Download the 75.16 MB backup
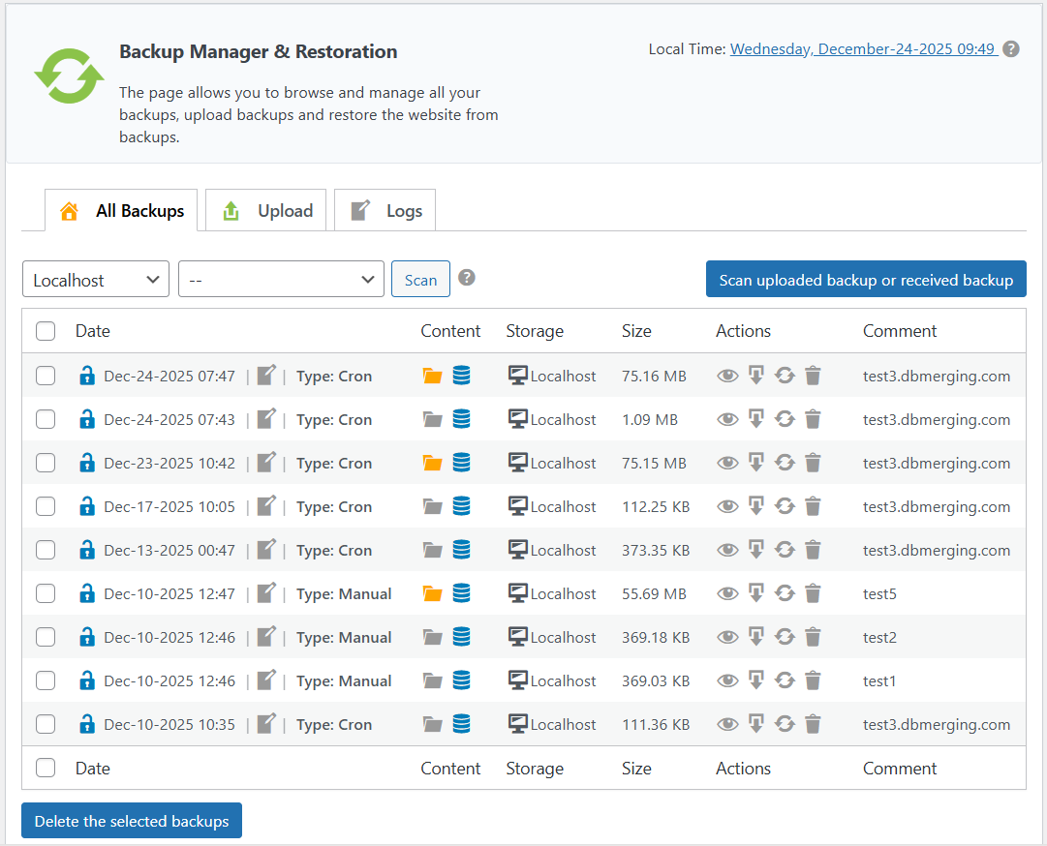 click(x=756, y=376)
